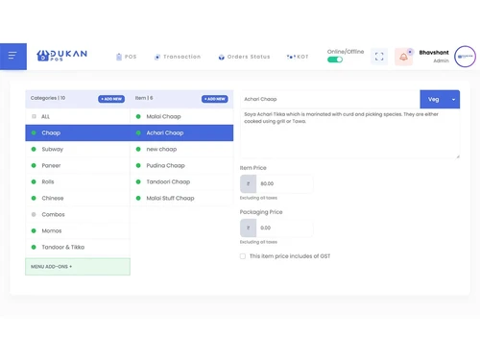Click the Dukan POS logo
Screen dimensions: 480x360
(61, 56)
